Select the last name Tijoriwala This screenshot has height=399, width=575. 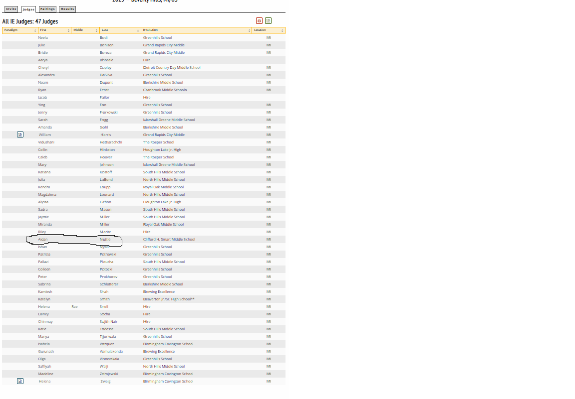point(108,337)
